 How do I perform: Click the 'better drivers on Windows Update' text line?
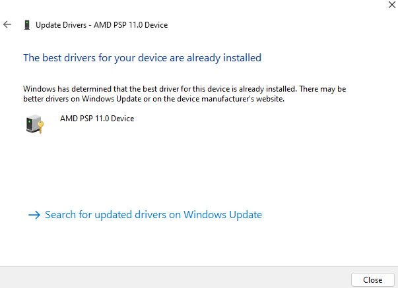pos(154,99)
